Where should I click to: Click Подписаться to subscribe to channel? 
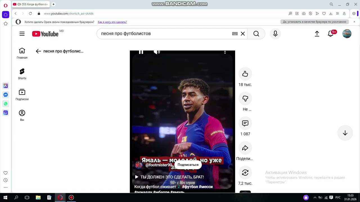point(188,165)
